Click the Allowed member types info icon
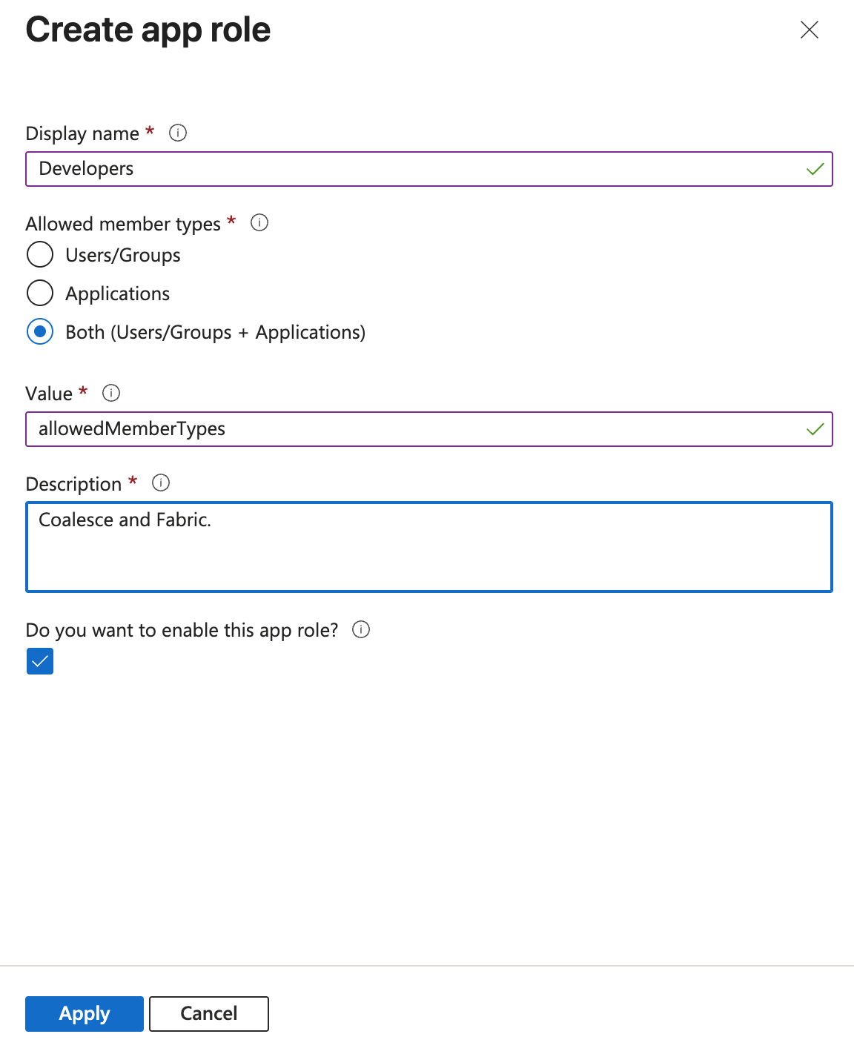 pos(259,222)
